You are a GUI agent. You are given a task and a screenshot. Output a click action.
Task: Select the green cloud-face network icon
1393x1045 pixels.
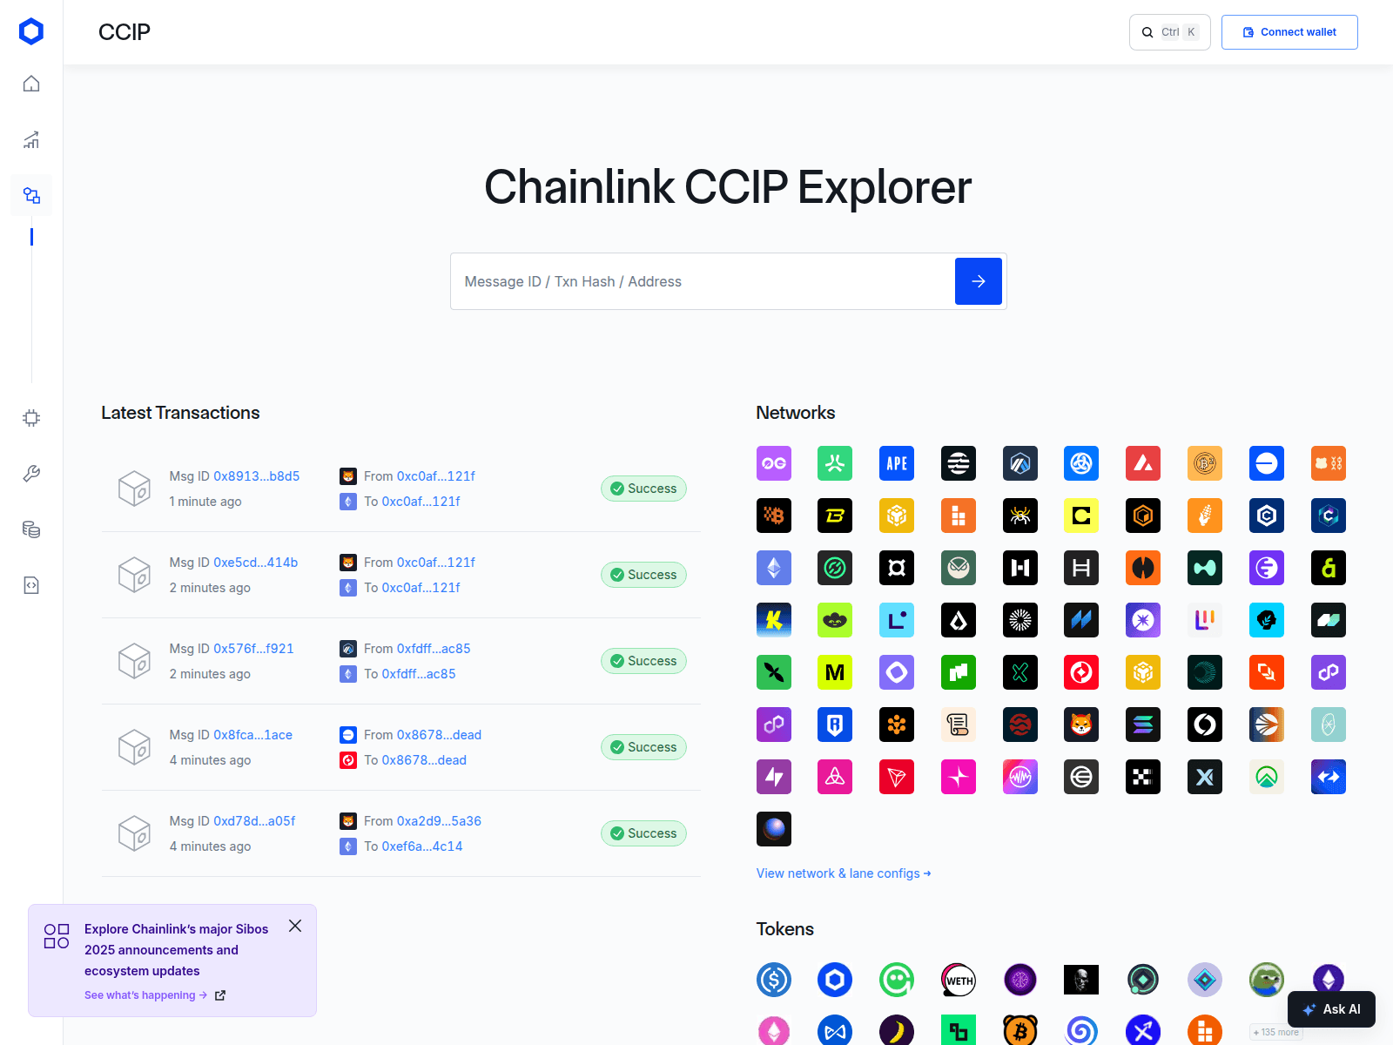coord(835,620)
